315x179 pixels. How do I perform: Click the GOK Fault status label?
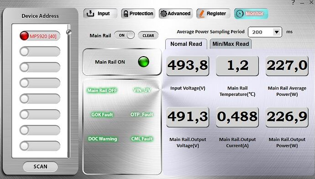click(102, 115)
